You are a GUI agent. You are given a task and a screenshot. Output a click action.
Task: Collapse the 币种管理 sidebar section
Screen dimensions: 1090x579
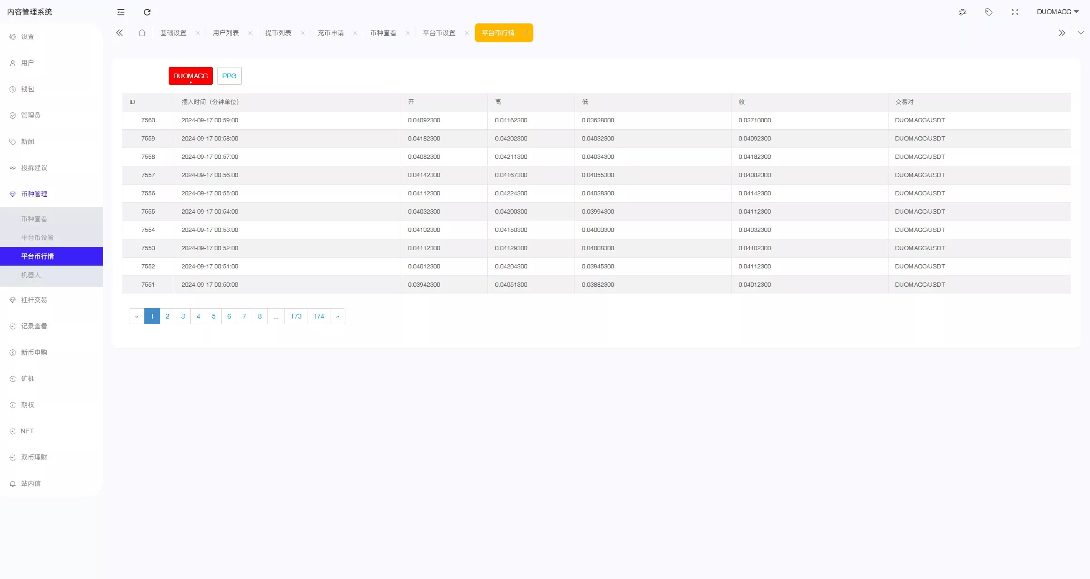point(34,194)
